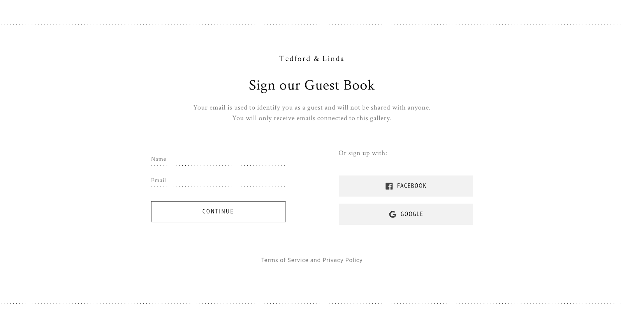Open the Terms of Service link
623x316 pixels.
[x=285, y=260]
